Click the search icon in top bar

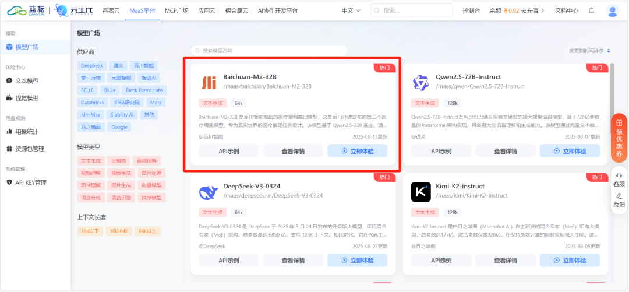pyautogui.click(x=377, y=11)
